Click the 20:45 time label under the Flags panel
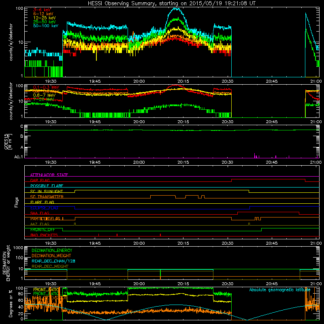The height and width of the screenshot is (324, 324). click(272, 243)
